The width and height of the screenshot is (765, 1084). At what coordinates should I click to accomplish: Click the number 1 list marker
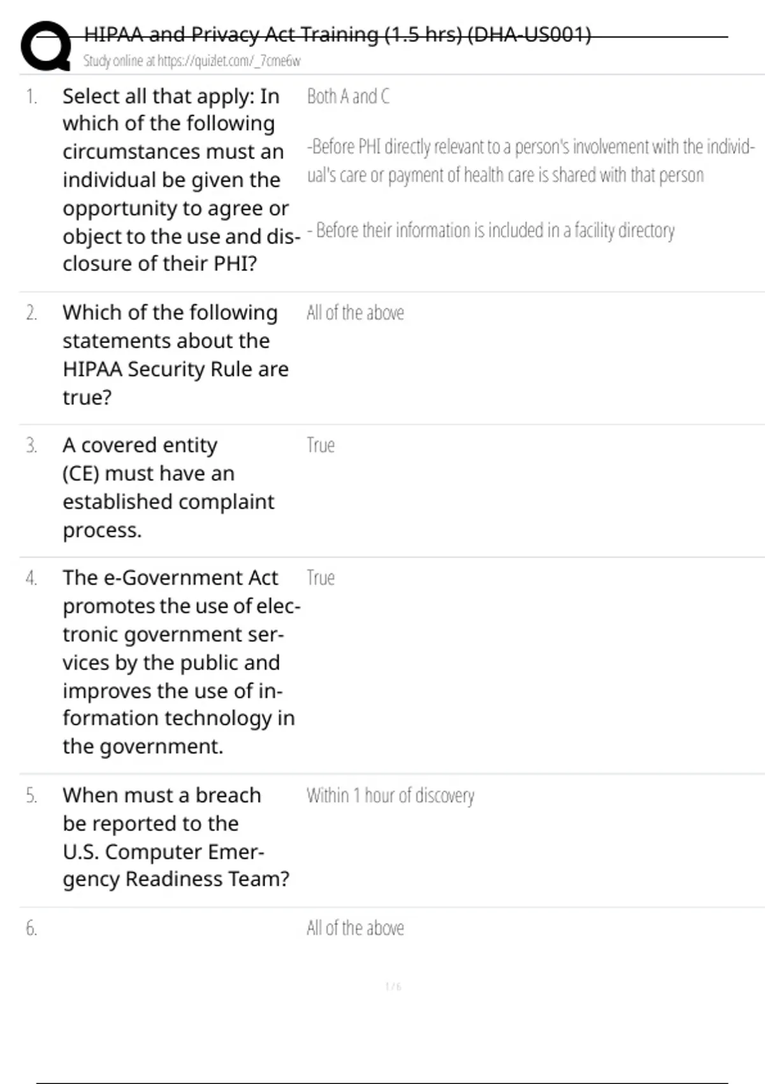[x=31, y=96]
